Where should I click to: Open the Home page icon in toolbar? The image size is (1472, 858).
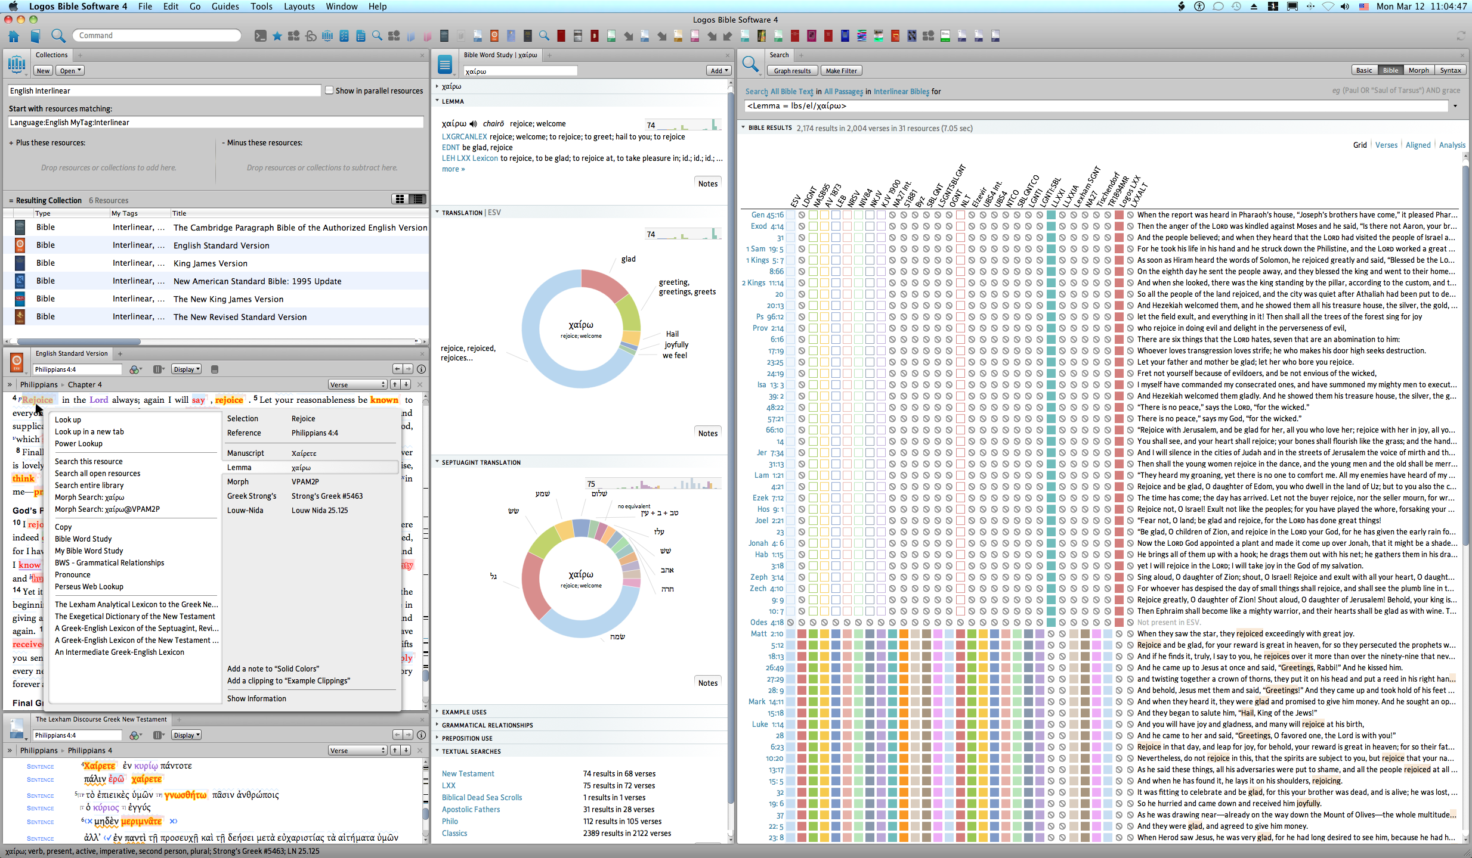click(14, 36)
